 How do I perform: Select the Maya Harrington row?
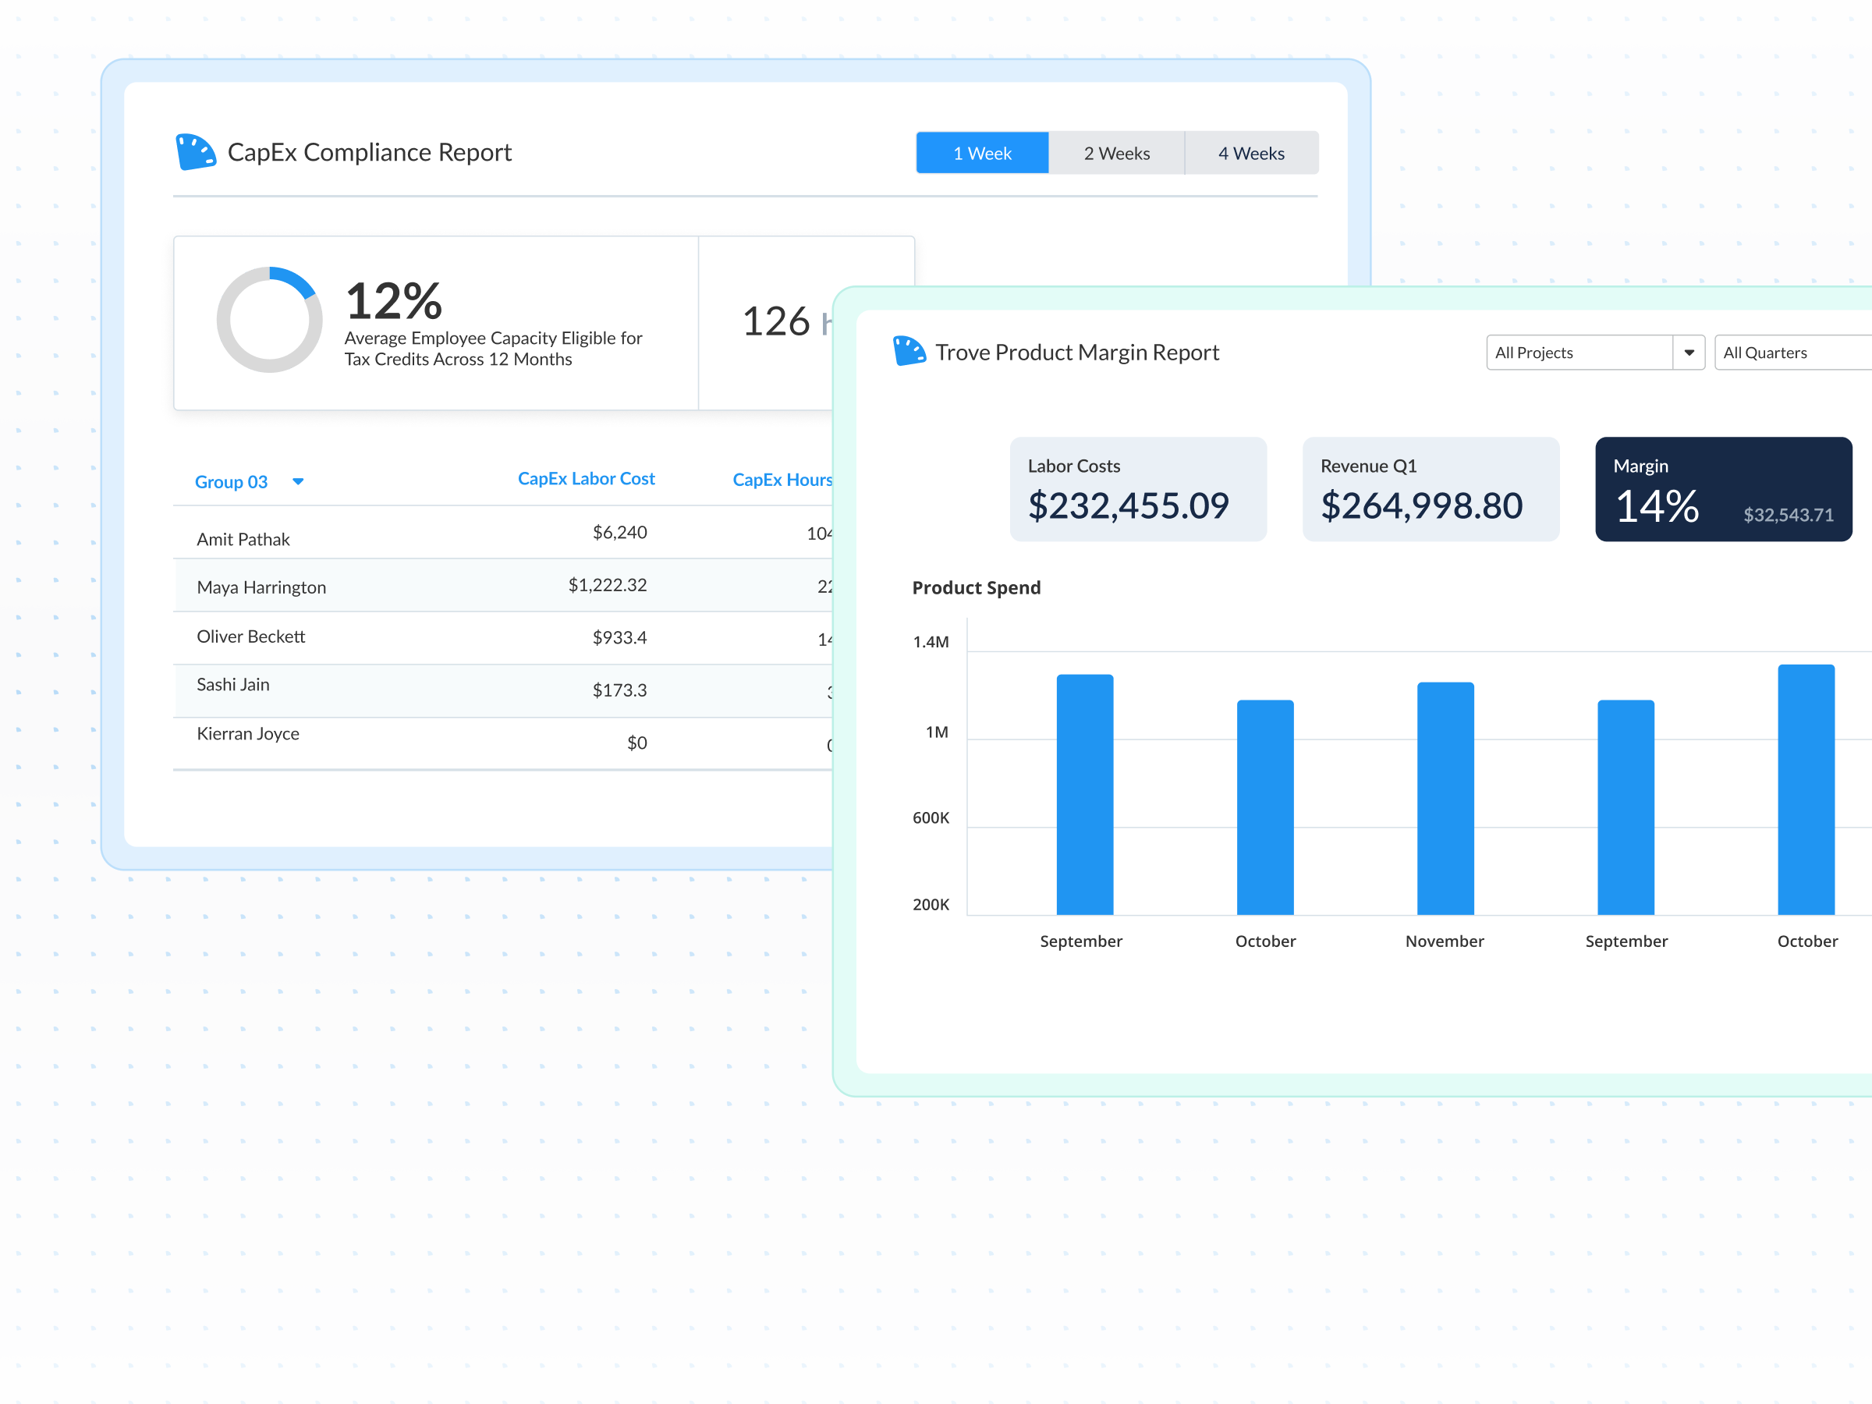pyautogui.click(x=261, y=587)
